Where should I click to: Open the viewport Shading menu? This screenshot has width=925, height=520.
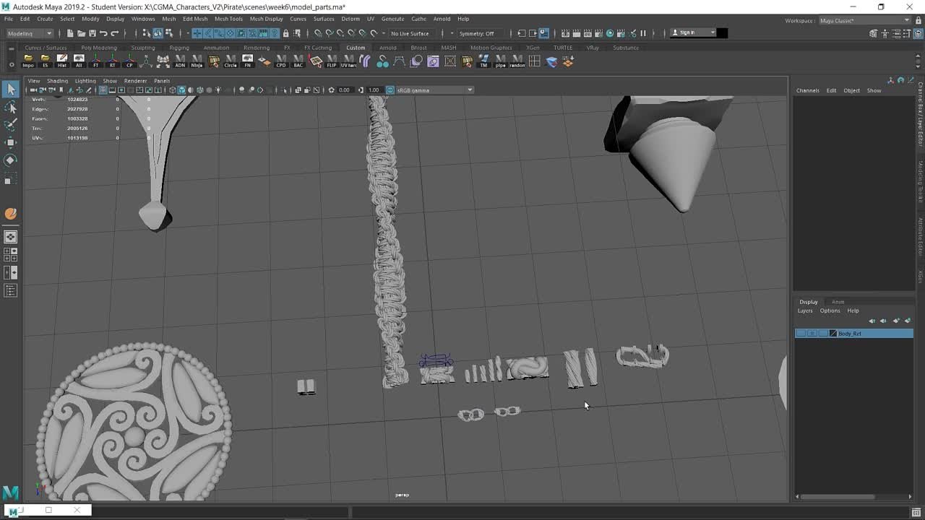click(57, 81)
